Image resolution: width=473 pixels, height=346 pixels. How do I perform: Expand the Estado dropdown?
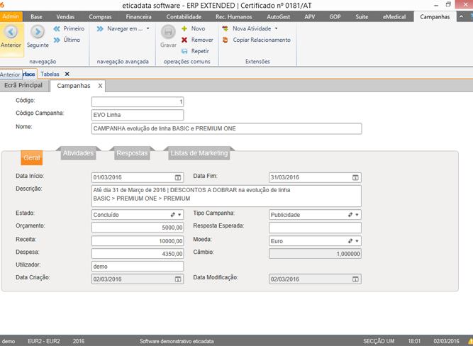point(179,215)
